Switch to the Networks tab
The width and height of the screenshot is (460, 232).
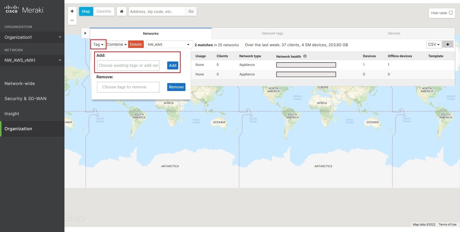pyautogui.click(x=151, y=34)
